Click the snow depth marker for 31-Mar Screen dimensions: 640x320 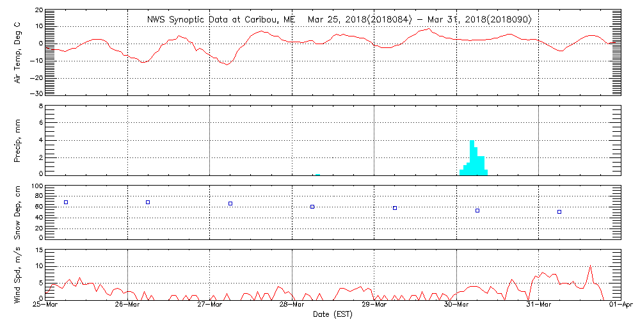click(x=559, y=212)
